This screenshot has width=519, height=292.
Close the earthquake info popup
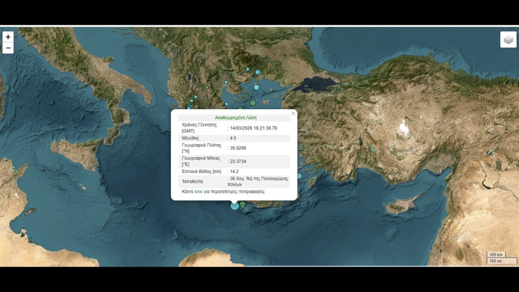pyautogui.click(x=293, y=113)
